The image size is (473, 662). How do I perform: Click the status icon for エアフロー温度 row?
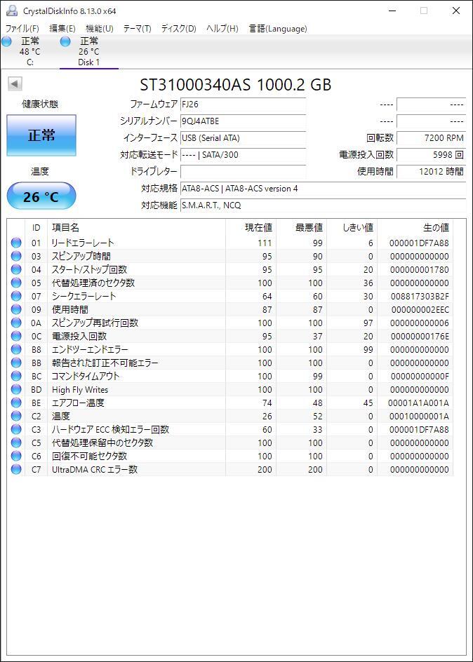click(16, 403)
